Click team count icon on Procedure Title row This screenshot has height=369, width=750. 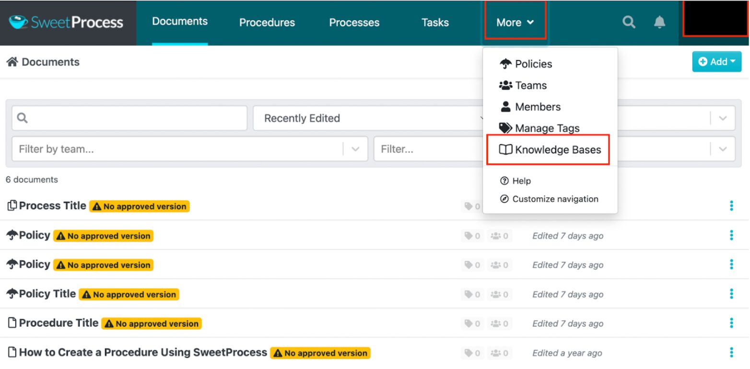[500, 324]
